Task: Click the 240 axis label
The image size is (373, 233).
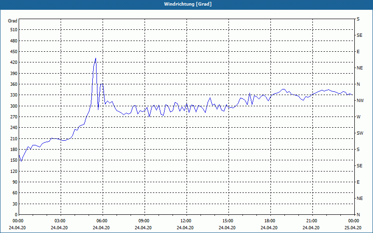Action: point(14,128)
